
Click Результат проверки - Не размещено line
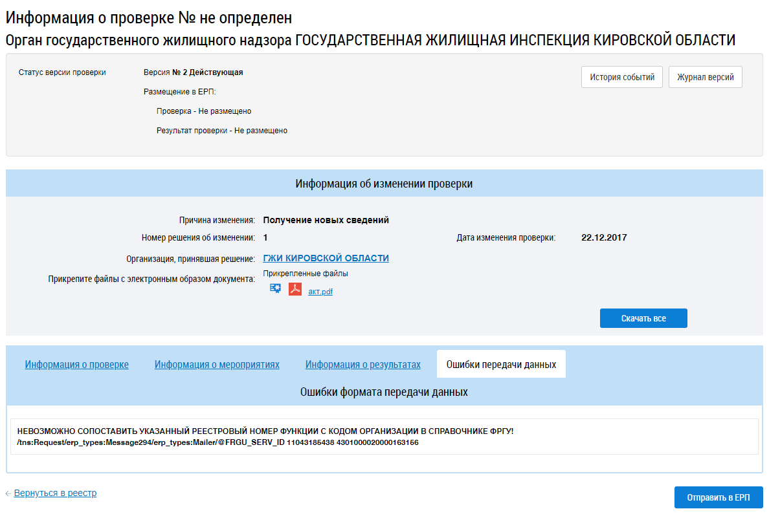(221, 131)
